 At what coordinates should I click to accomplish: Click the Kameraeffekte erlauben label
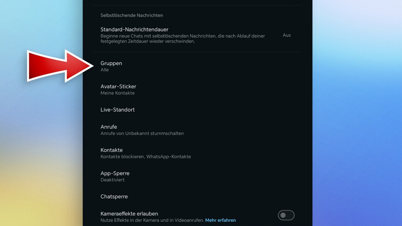point(129,213)
